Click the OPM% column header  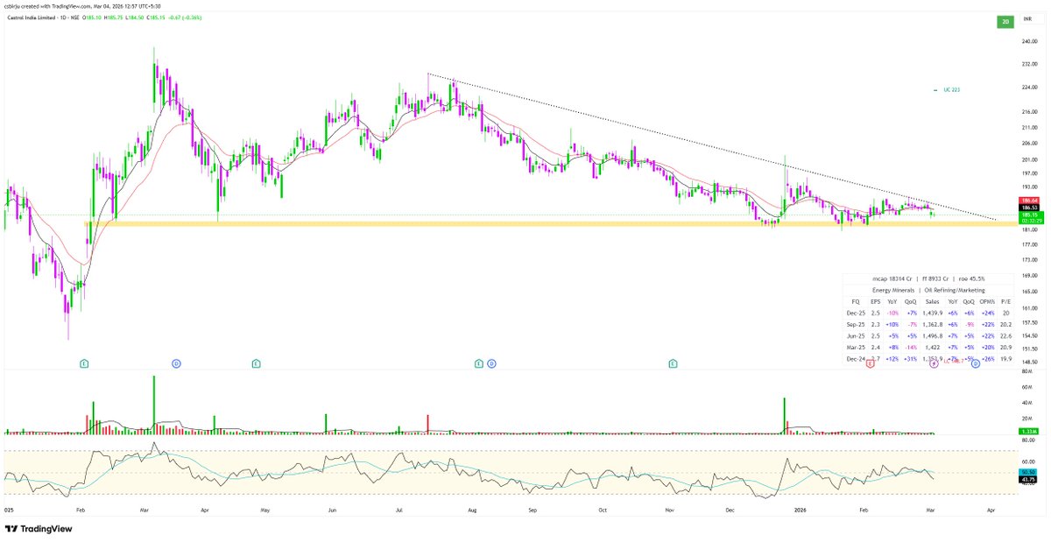986,301
